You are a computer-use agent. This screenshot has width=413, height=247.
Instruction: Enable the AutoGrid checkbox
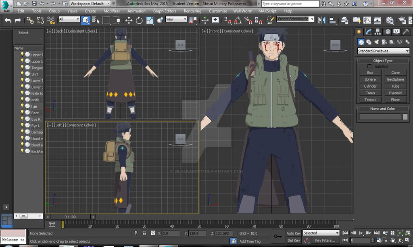pyautogui.click(x=369, y=66)
